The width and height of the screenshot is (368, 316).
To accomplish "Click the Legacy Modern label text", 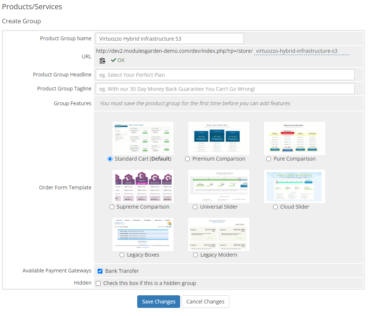I will click(219, 255).
